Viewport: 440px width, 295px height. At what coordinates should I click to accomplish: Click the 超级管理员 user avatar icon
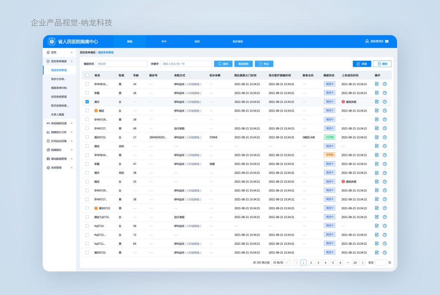pyautogui.click(x=367, y=41)
